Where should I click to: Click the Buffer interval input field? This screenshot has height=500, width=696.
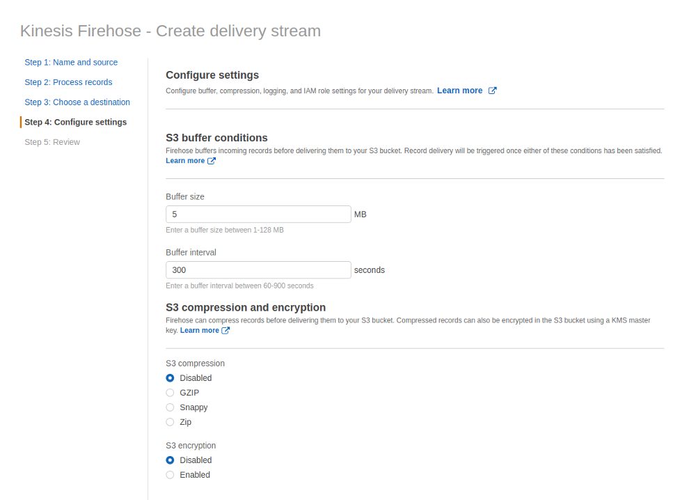258,270
